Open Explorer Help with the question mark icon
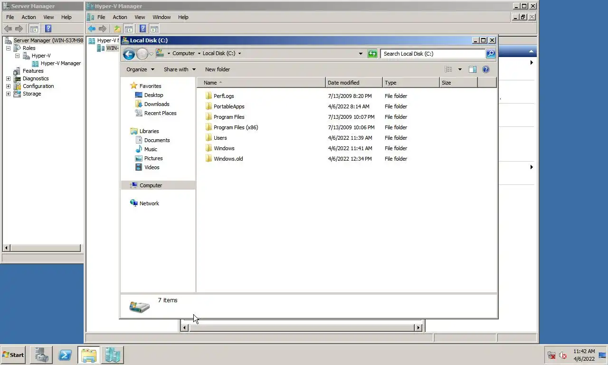 [x=486, y=69]
